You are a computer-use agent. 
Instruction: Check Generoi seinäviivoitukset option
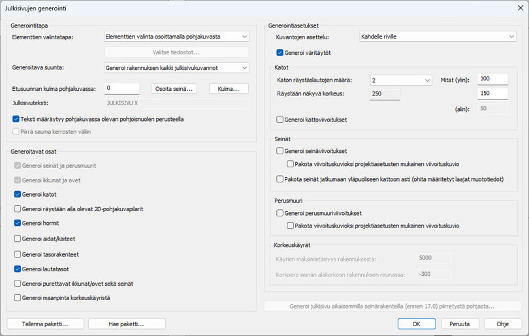tap(281, 151)
